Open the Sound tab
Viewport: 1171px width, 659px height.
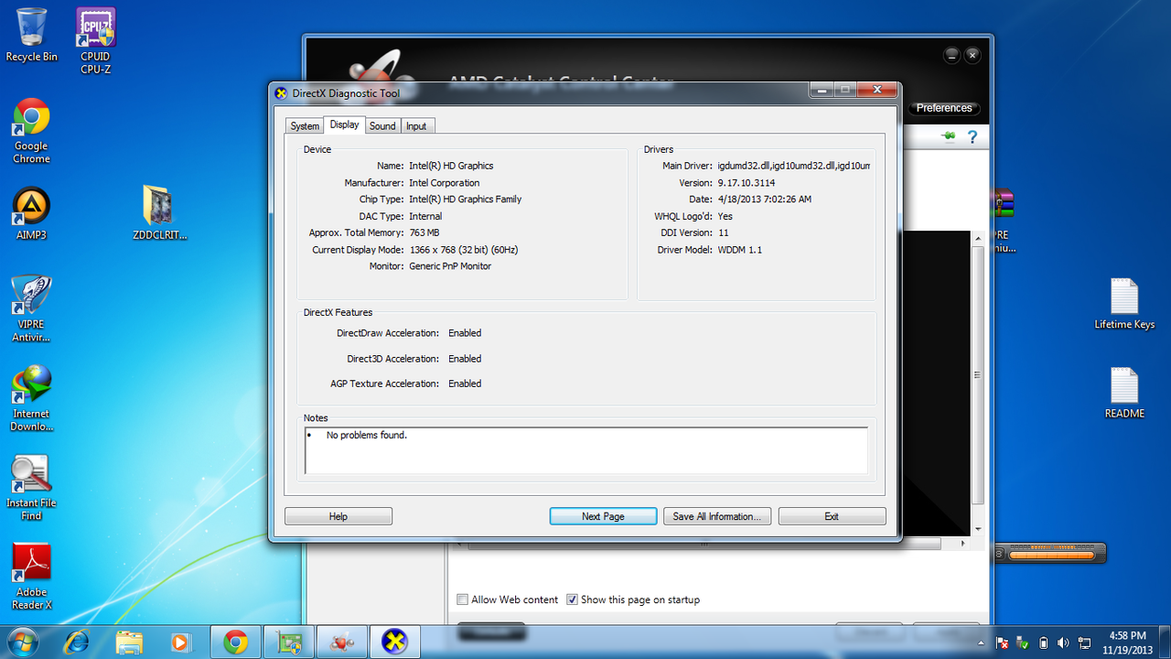pyautogui.click(x=382, y=126)
